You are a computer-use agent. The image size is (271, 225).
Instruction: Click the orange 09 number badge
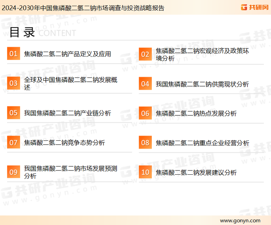13,172
